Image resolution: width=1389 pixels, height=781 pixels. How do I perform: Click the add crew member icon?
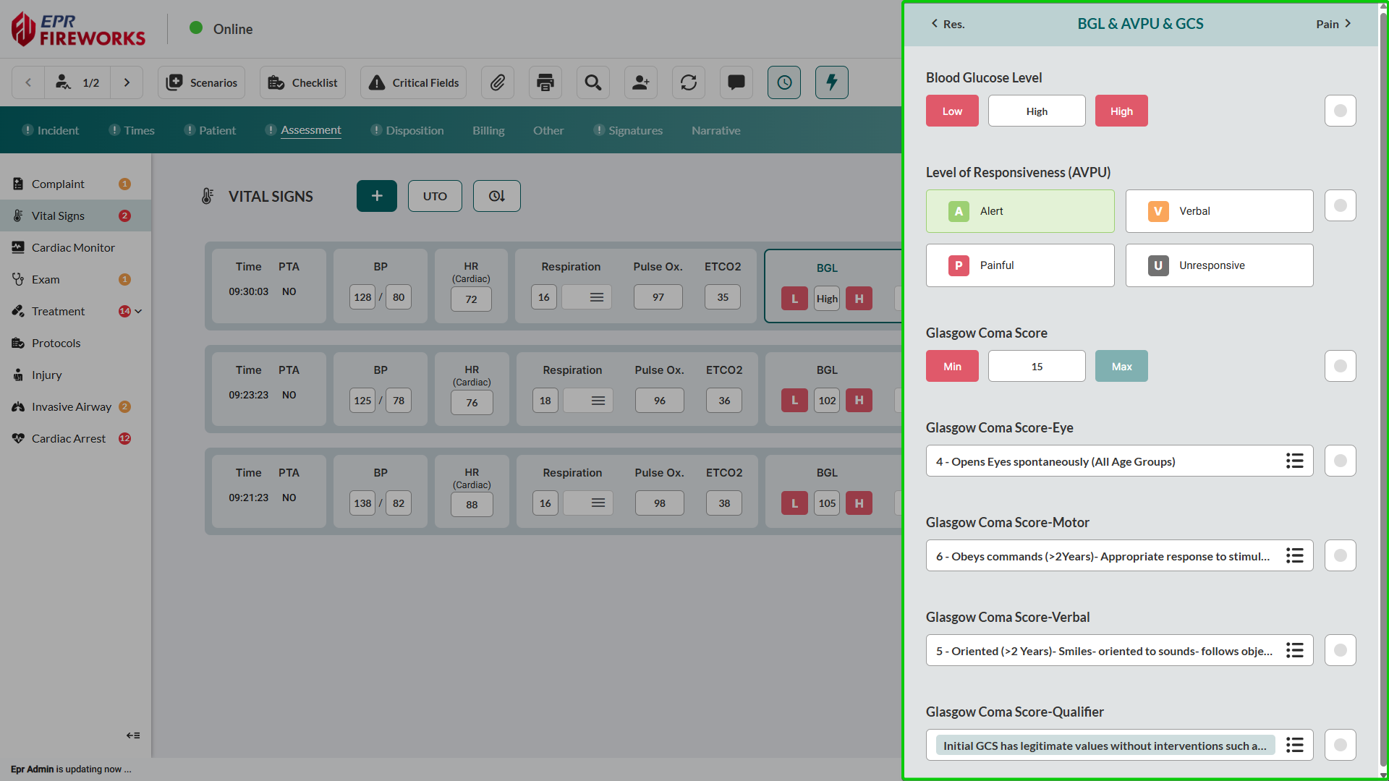click(641, 82)
